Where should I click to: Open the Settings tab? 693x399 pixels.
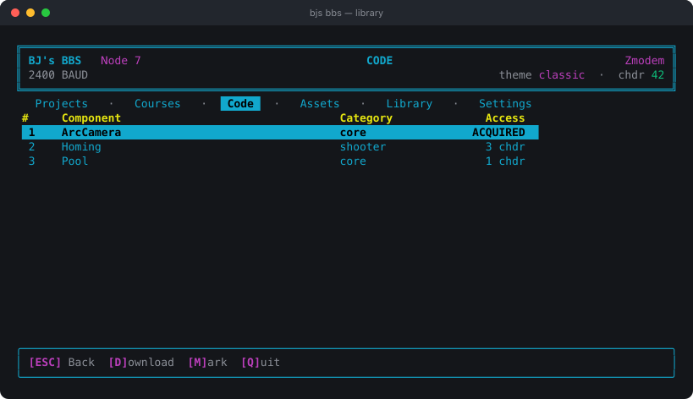click(x=505, y=104)
